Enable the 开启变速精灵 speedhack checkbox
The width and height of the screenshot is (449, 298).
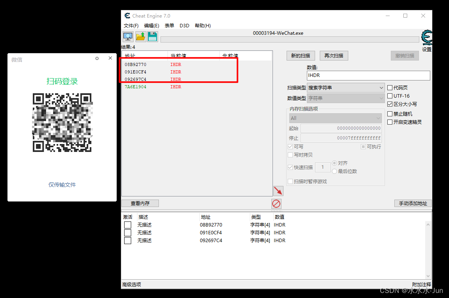click(390, 122)
